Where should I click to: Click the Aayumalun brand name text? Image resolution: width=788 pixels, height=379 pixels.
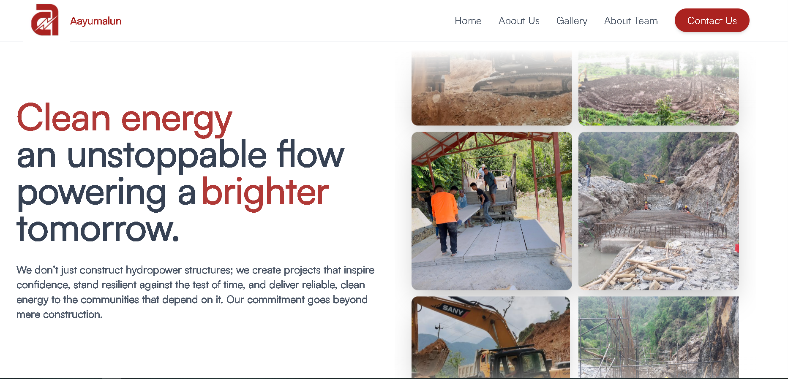pos(96,21)
